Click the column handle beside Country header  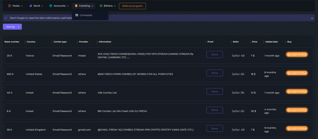(x=25, y=42)
